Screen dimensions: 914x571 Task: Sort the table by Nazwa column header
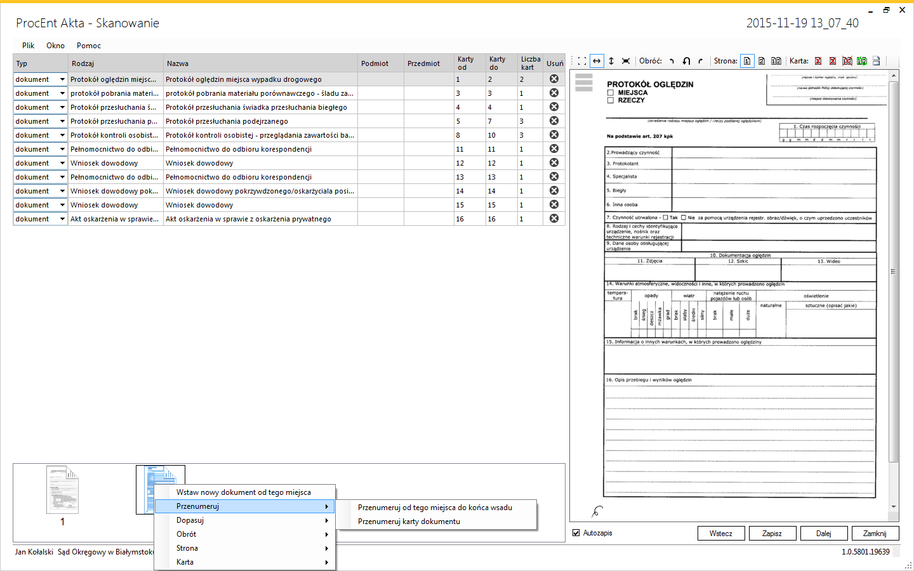click(x=261, y=63)
